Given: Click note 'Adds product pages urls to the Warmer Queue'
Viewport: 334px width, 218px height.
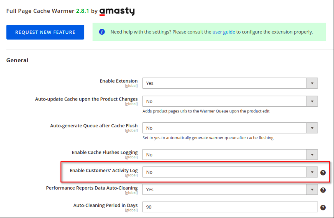Looking at the screenshot, I should (206, 111).
